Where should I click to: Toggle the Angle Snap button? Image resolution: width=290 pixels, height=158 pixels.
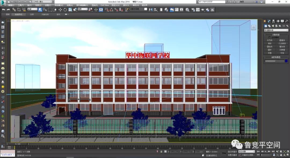[x=111, y=10]
